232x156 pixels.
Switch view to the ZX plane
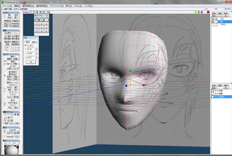[12, 133]
